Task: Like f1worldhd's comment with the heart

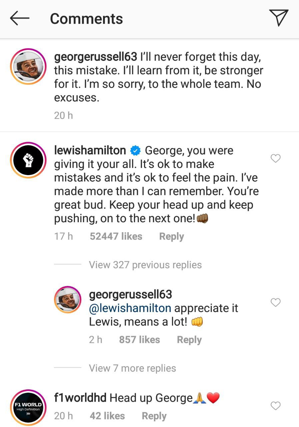Action: coord(276,406)
